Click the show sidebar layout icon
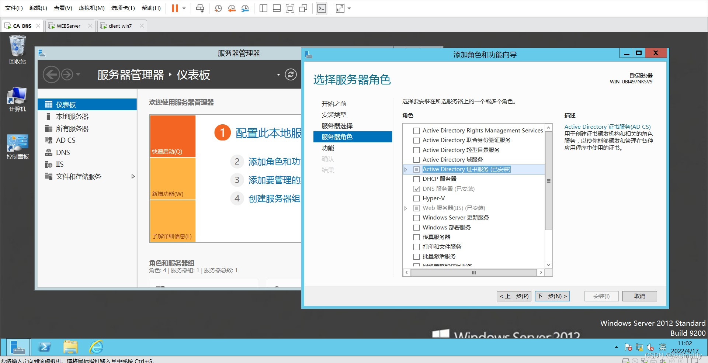The image size is (708, 363). [x=263, y=8]
